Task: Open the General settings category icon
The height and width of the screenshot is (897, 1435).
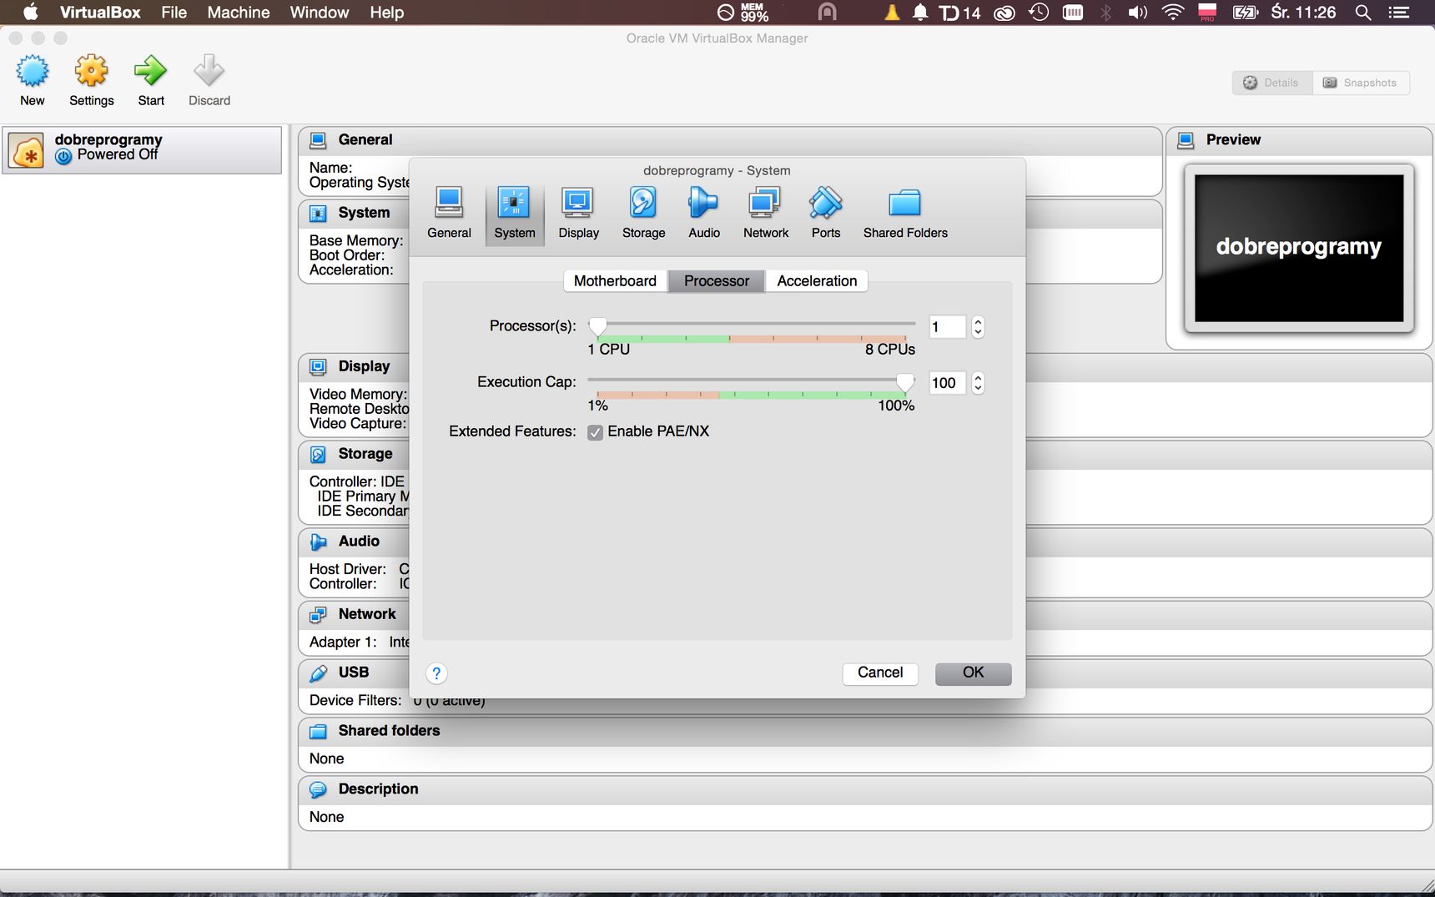Action: [x=449, y=203]
